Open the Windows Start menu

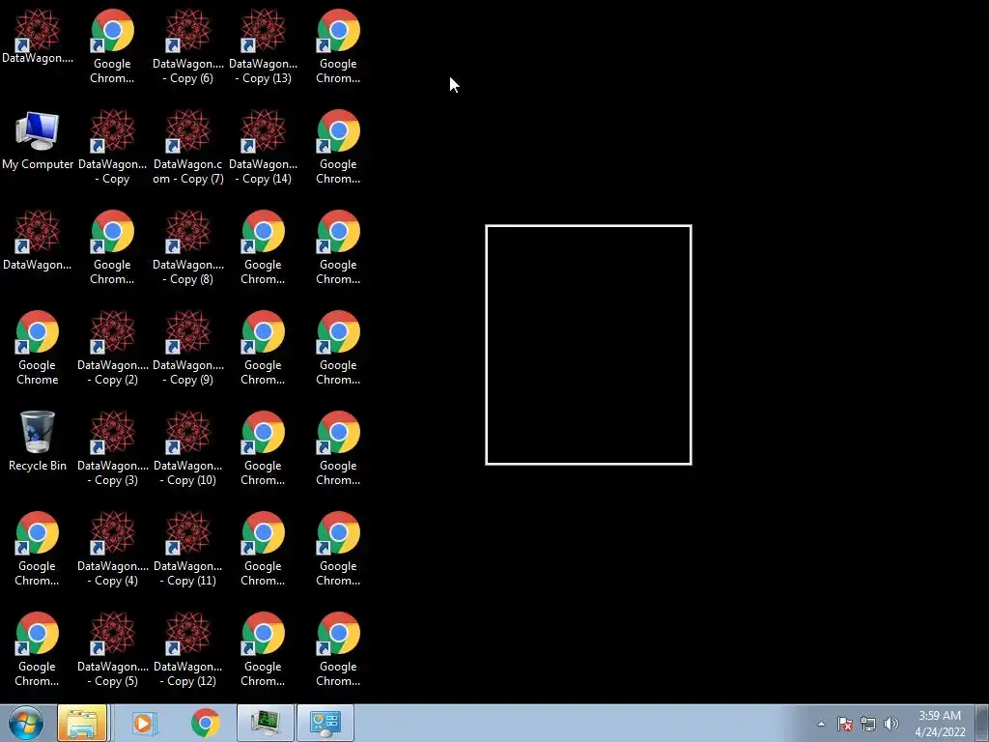(26, 723)
